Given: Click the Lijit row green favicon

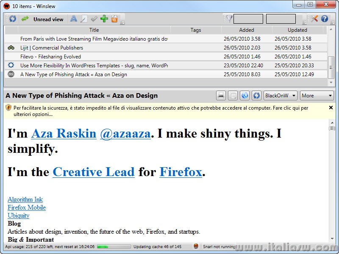Looking at the screenshot, I should pos(11,48).
